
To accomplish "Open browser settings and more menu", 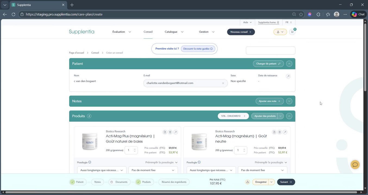I will (x=345, y=14).
